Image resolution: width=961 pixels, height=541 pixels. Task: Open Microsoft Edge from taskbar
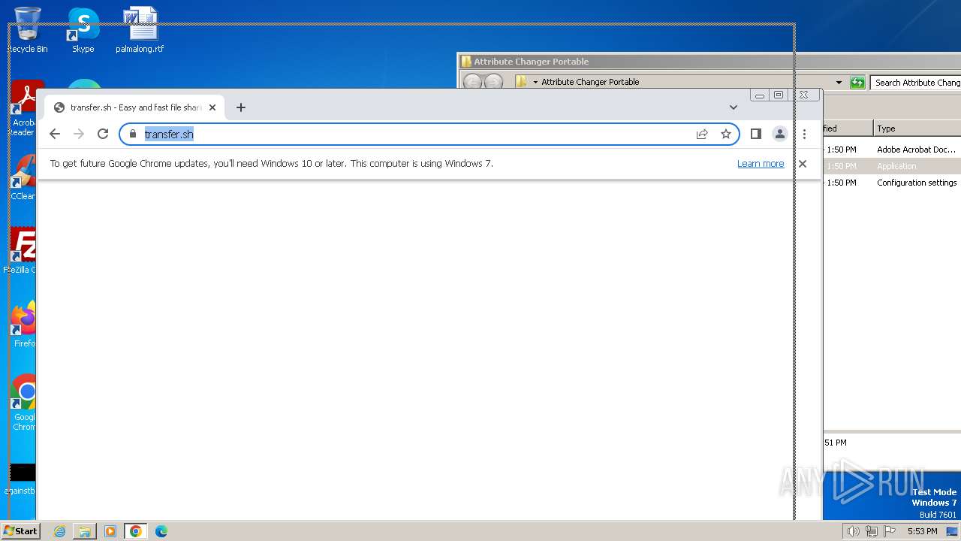point(161,531)
